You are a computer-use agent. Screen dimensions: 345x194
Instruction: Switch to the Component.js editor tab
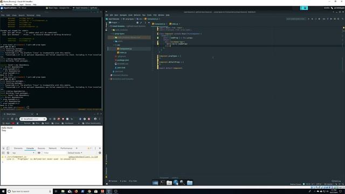[160, 24]
